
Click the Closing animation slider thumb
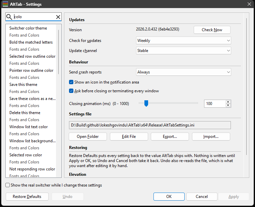click(146, 103)
